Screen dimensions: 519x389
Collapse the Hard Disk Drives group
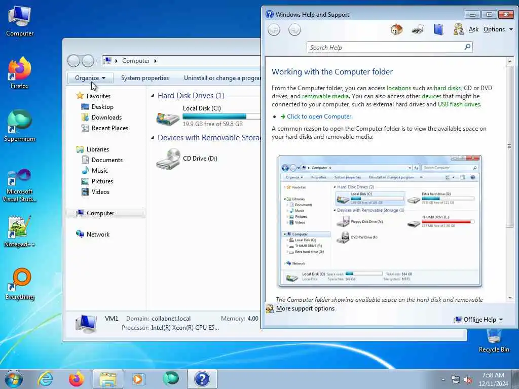click(x=153, y=96)
